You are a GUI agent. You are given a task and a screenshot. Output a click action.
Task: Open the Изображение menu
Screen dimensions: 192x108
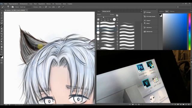click(x=24, y=4)
